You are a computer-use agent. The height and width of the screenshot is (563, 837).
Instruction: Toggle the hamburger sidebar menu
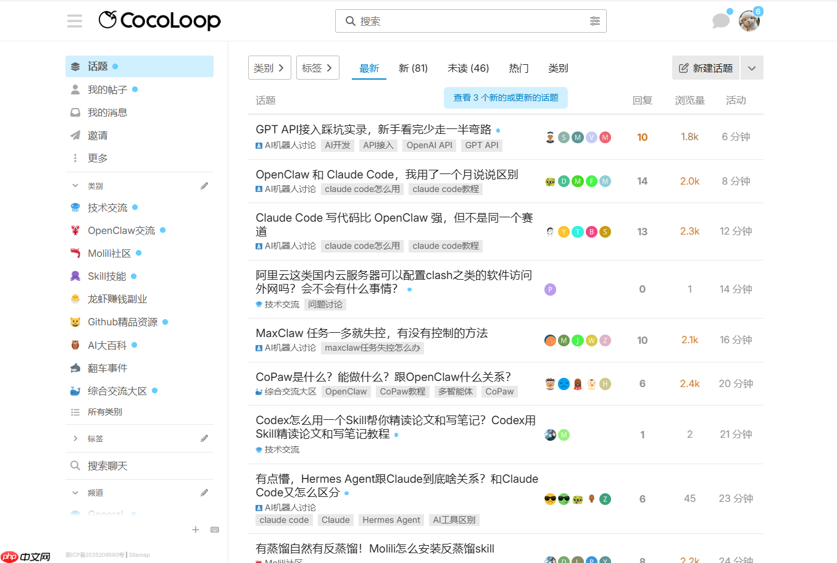(x=75, y=21)
